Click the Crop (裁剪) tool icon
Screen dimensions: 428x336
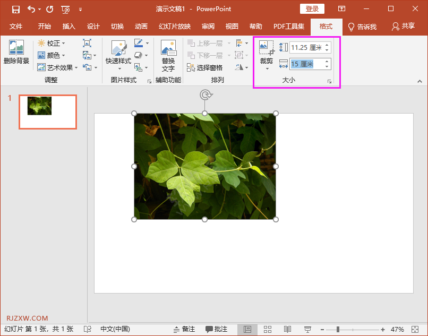tap(266, 48)
